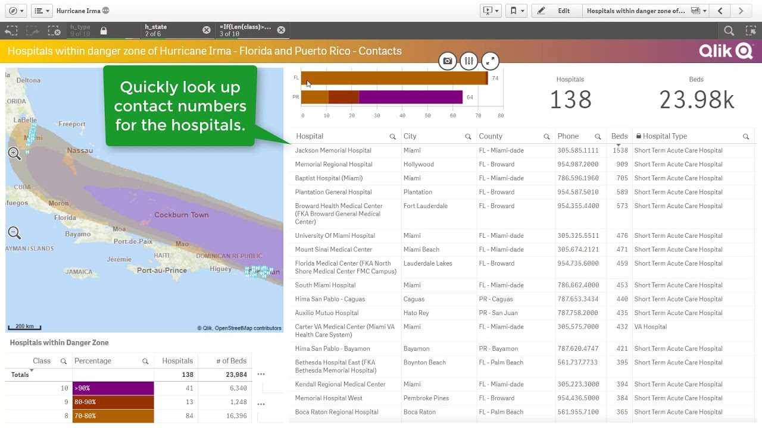Sort table by Beds column

[x=619, y=136]
